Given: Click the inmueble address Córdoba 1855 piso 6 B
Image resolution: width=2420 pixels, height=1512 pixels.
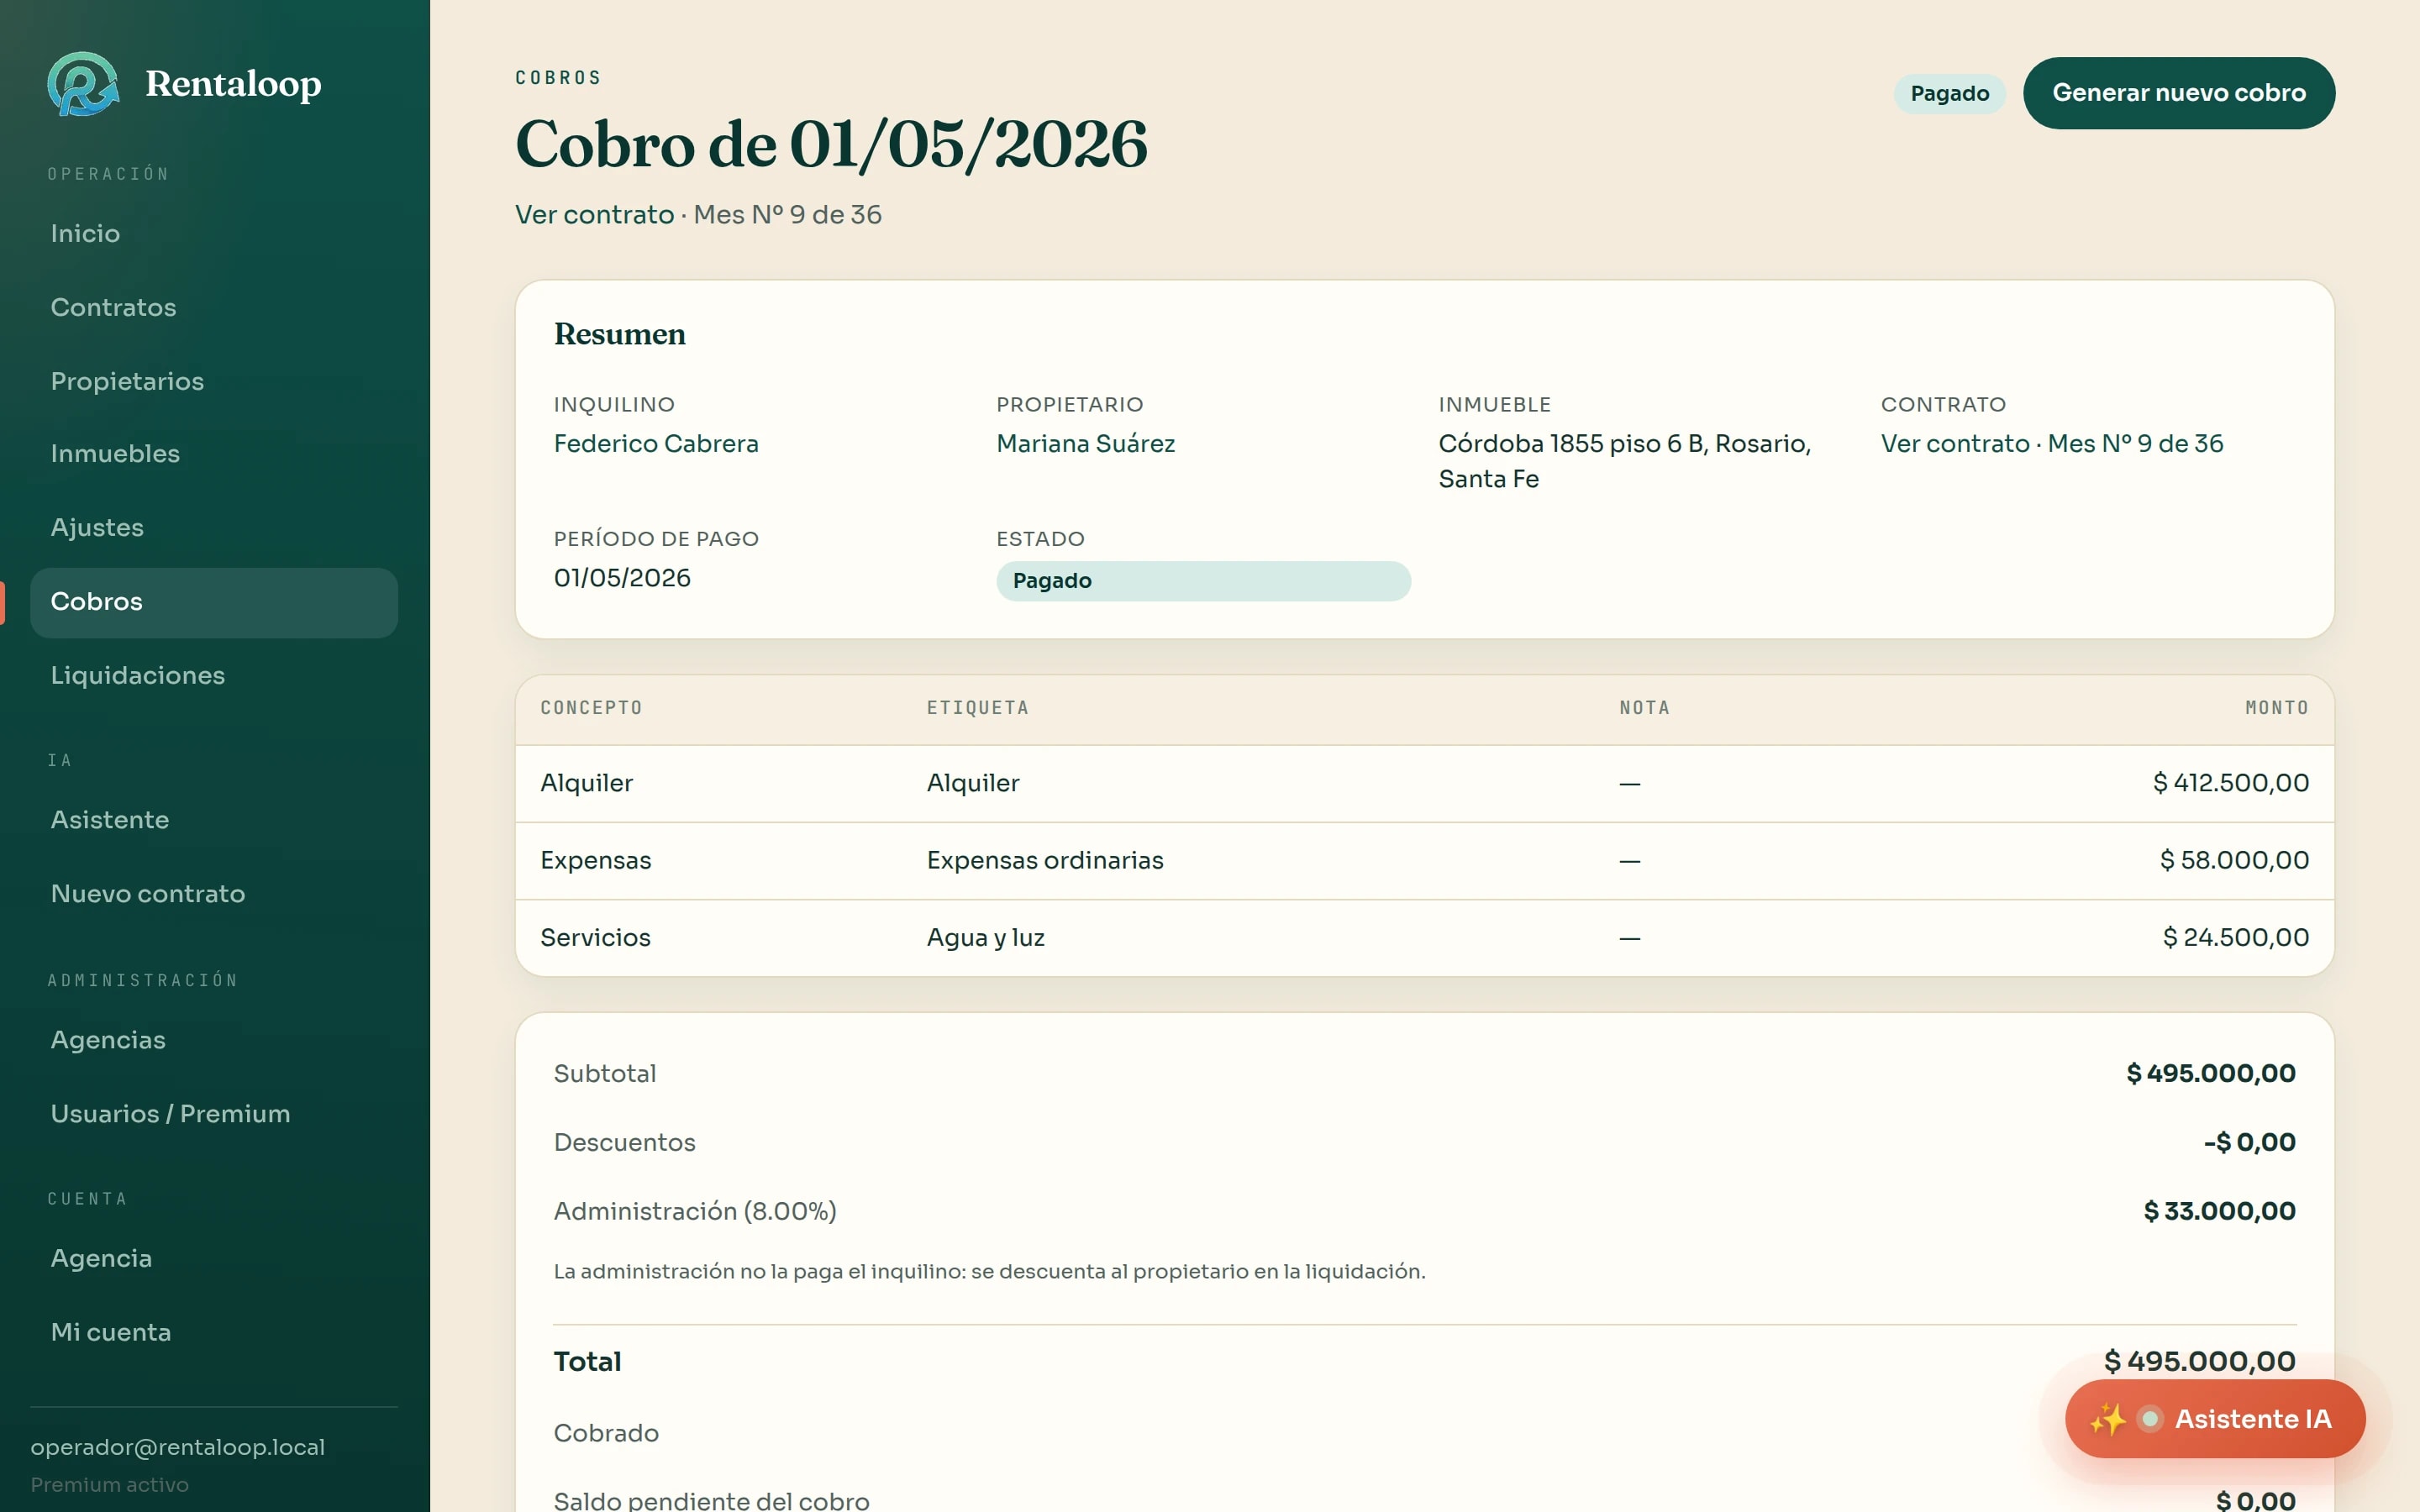Looking at the screenshot, I should [1625, 461].
